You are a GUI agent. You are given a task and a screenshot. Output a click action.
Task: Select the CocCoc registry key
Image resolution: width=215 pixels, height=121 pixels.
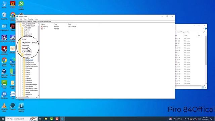click(x=28, y=74)
